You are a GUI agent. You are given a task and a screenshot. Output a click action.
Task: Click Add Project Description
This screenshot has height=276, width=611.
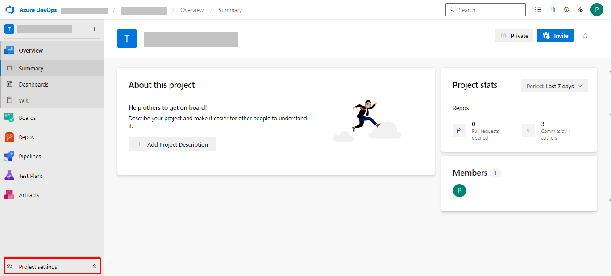click(x=172, y=144)
